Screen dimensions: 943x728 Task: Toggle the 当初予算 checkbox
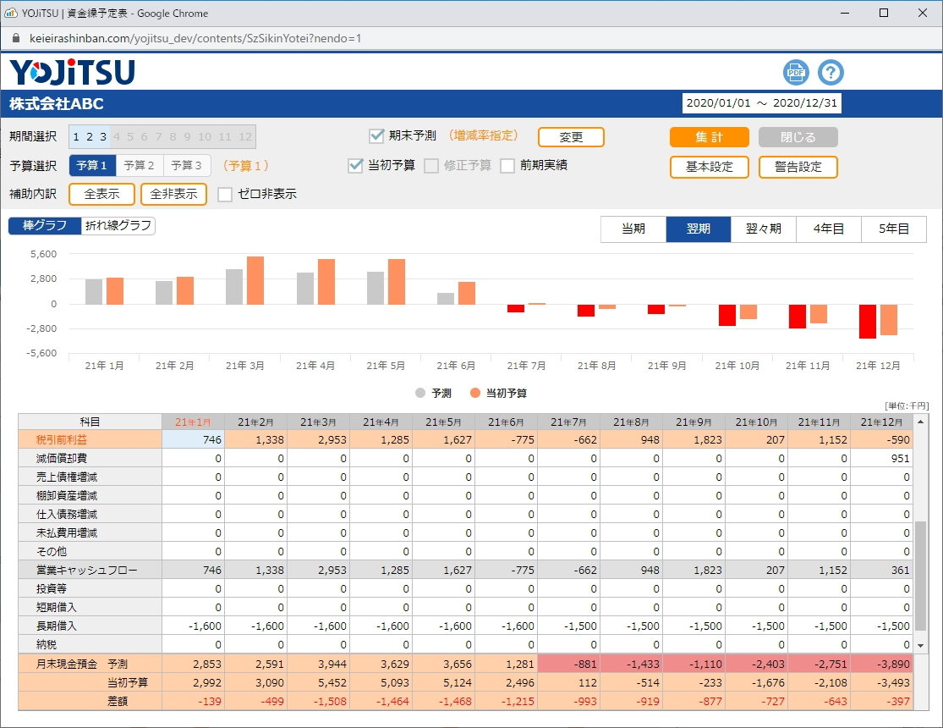point(356,166)
